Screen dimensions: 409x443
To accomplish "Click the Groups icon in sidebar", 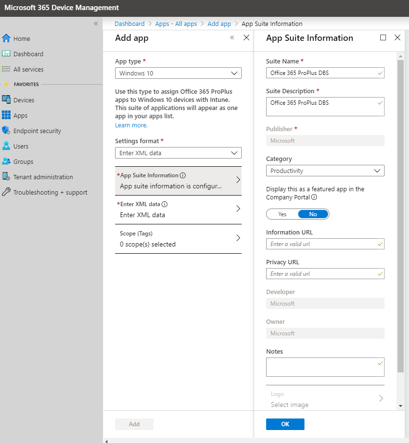I will pos(6,161).
